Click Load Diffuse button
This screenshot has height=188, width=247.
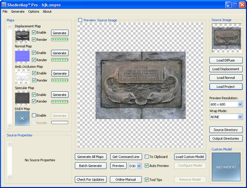tap(226, 60)
